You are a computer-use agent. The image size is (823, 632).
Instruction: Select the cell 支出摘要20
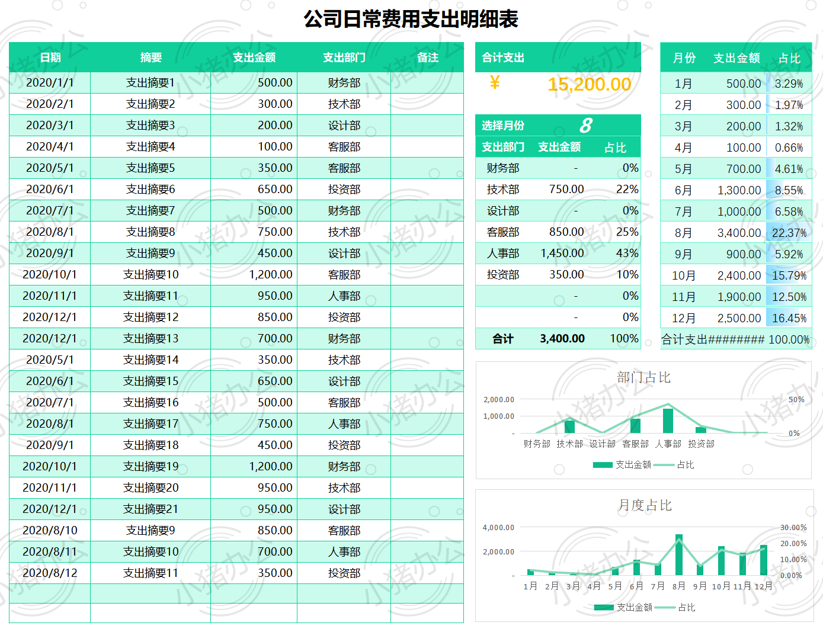(x=150, y=487)
